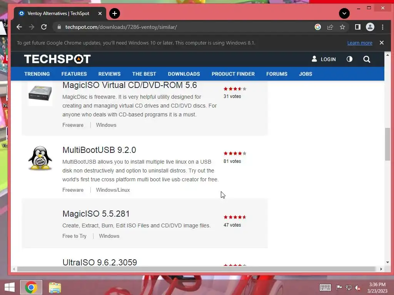The width and height of the screenshot is (394, 295).
Task: Click the horizontal scrollbar at bottom
Action: [196, 269]
